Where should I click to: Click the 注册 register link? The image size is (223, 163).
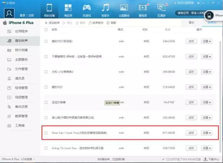[31, 15]
